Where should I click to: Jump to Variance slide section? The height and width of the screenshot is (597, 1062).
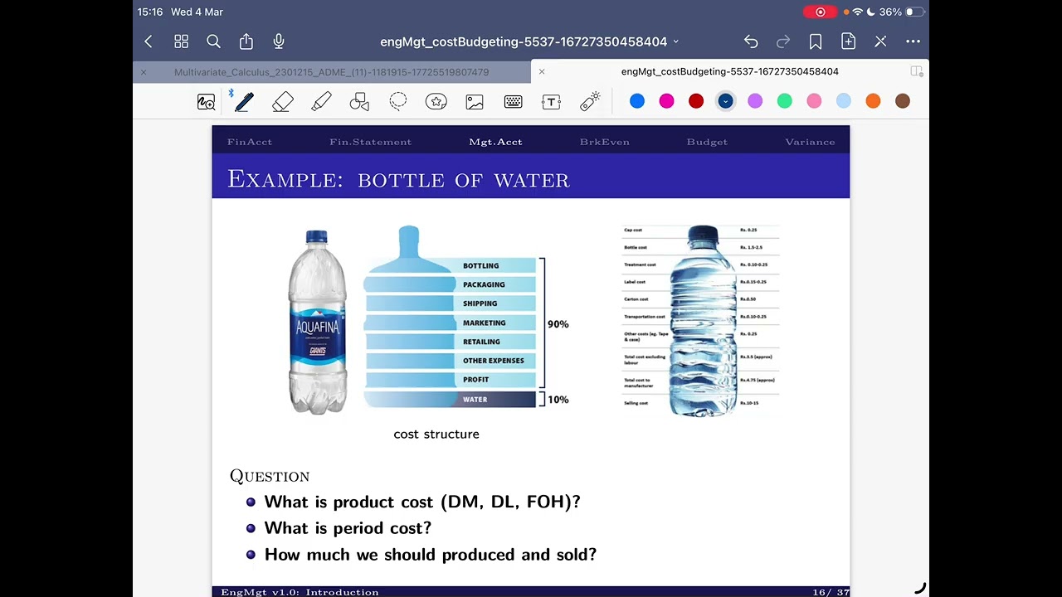click(x=810, y=142)
